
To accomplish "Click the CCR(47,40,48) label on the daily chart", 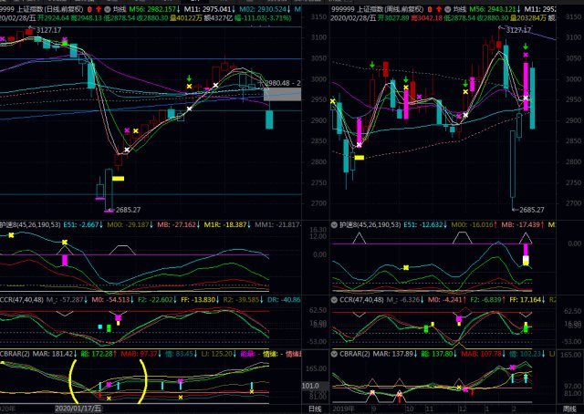I will pyautogui.click(x=22, y=300).
